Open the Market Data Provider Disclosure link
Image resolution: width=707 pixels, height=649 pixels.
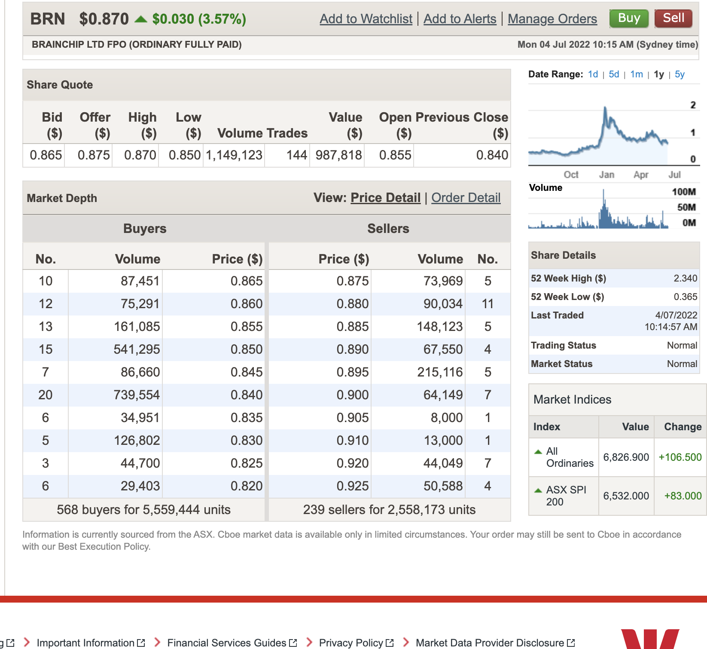point(490,643)
